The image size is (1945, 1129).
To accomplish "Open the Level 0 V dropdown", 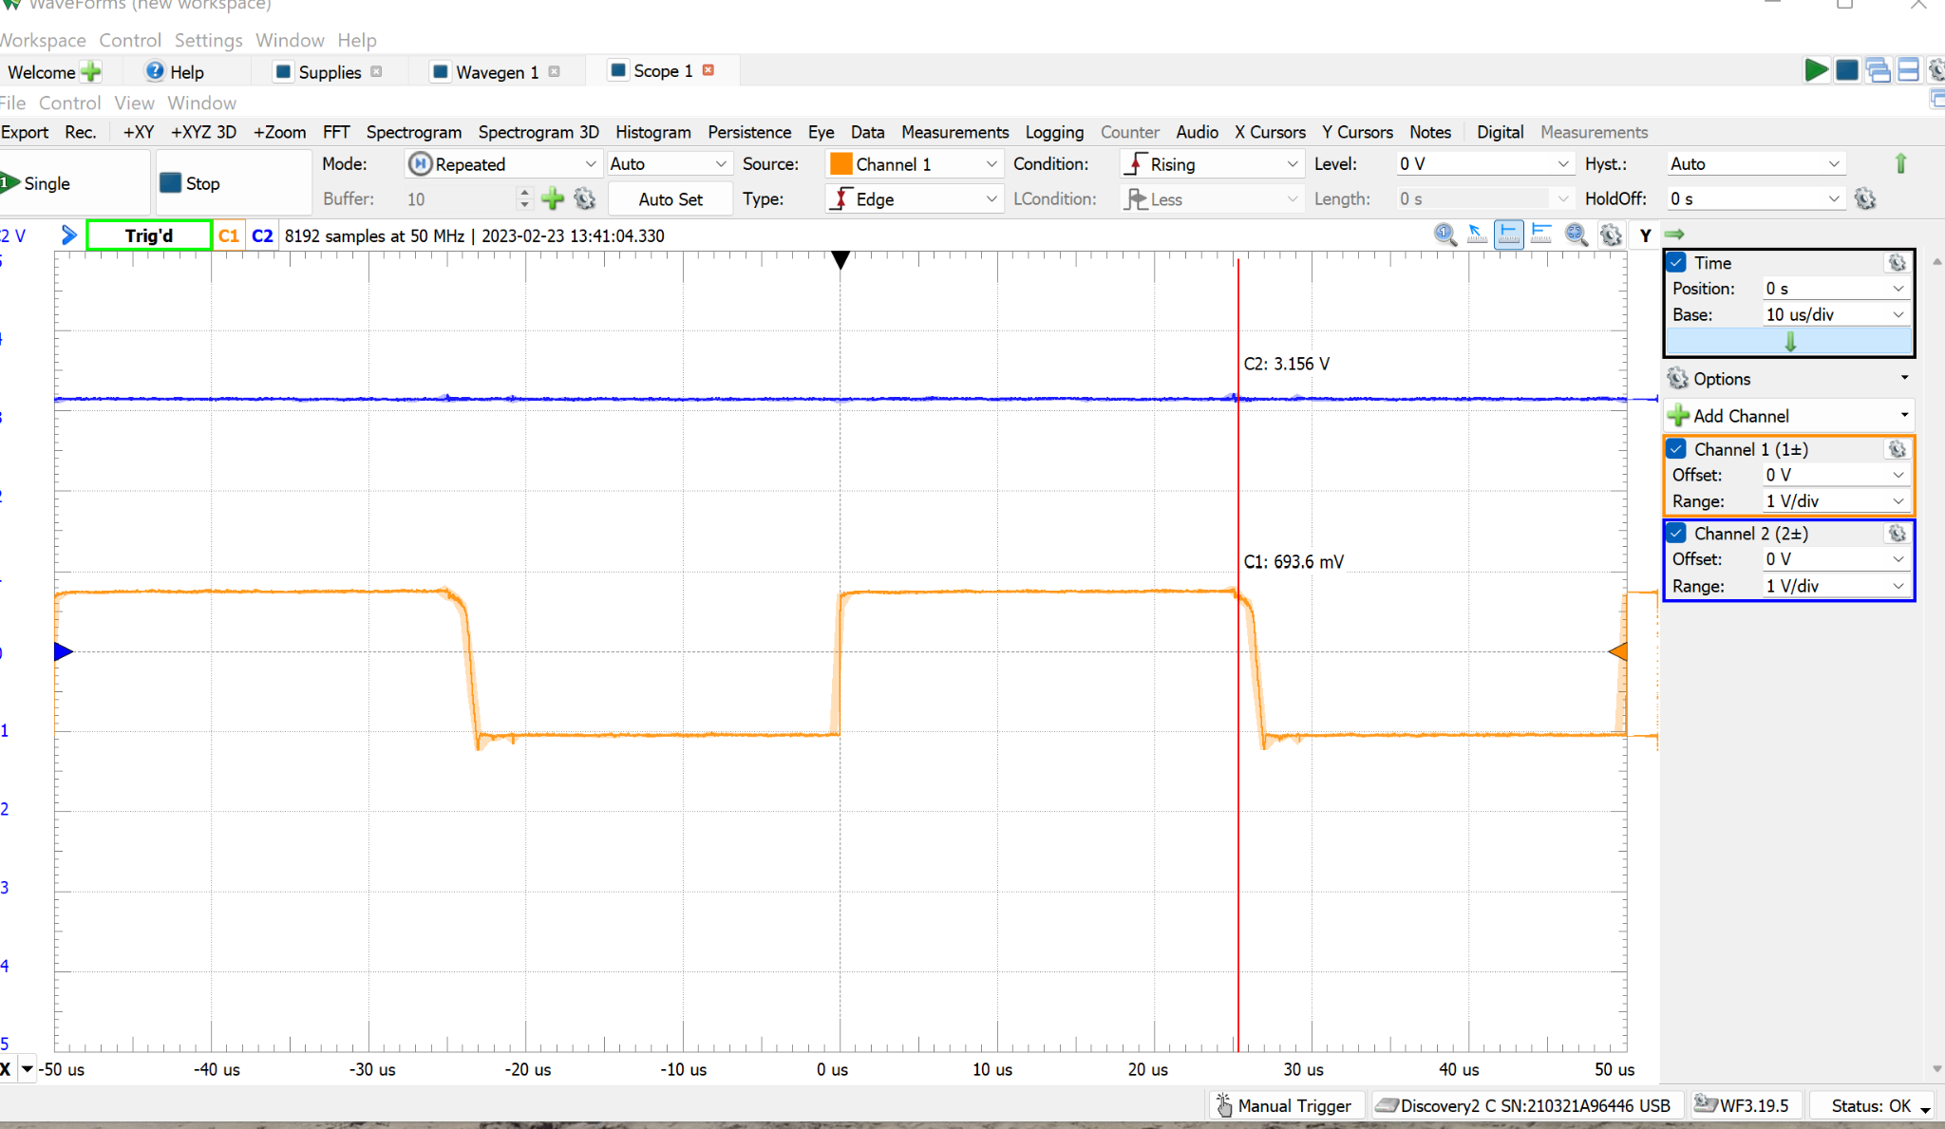I will 1484,164.
